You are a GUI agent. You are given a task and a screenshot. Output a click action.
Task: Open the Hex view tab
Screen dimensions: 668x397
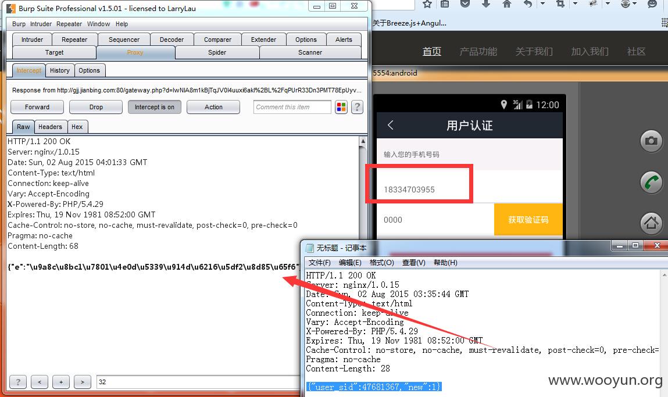click(77, 127)
